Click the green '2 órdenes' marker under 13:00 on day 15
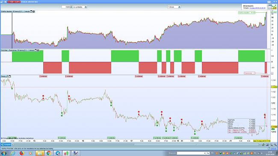Viewport: 278px width, 156px height. (x=62, y=138)
